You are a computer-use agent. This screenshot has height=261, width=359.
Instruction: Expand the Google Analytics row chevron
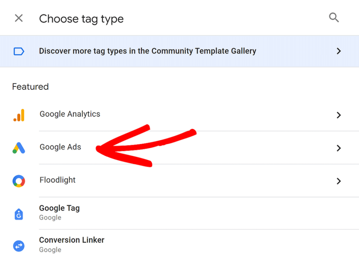click(x=339, y=115)
